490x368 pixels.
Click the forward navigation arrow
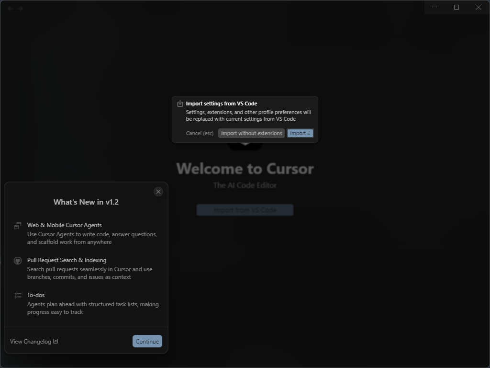(x=20, y=9)
